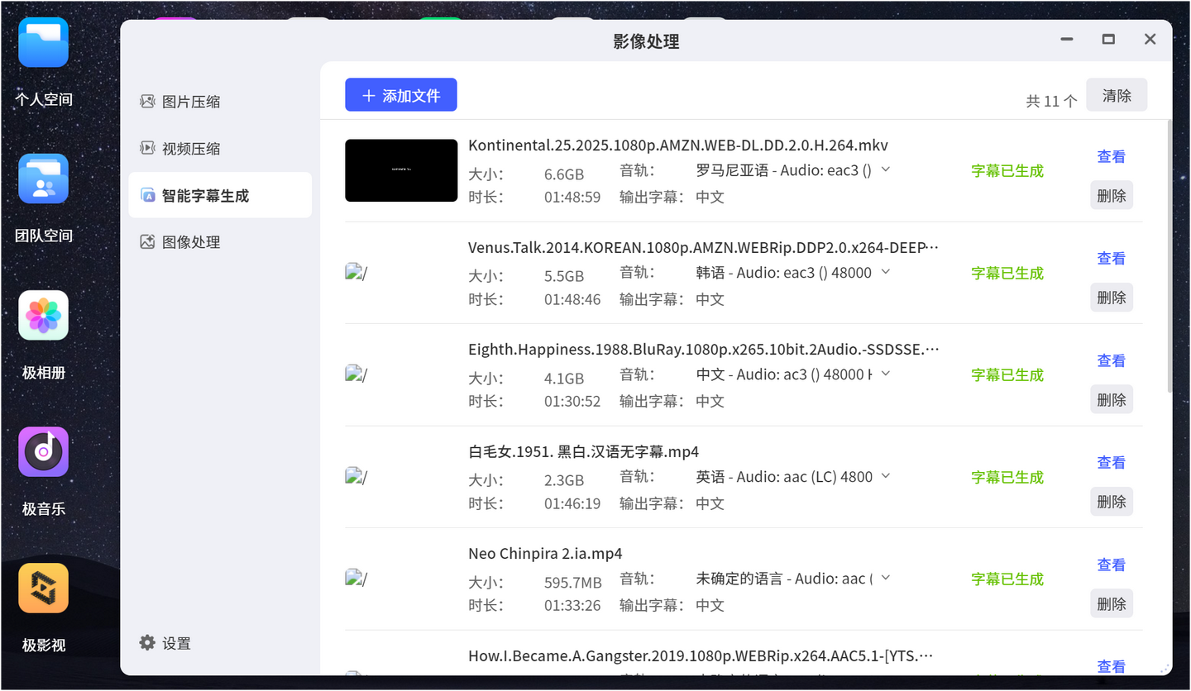Screen dimensions: 1191x691
Task: Open the 个人空间 desktop icon
Action: [44, 43]
